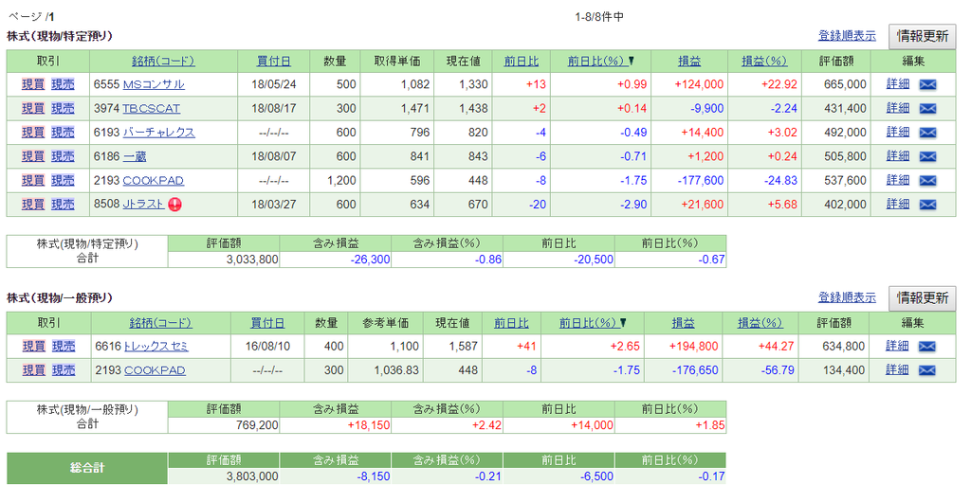Open 詳細 for トレックスセミ
This screenshot has width=971, height=502.
[x=897, y=347]
